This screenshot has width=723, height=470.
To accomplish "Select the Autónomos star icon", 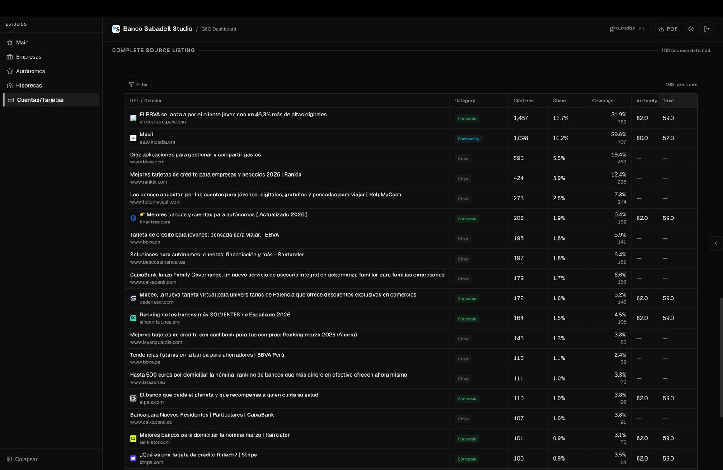I will (x=9, y=71).
